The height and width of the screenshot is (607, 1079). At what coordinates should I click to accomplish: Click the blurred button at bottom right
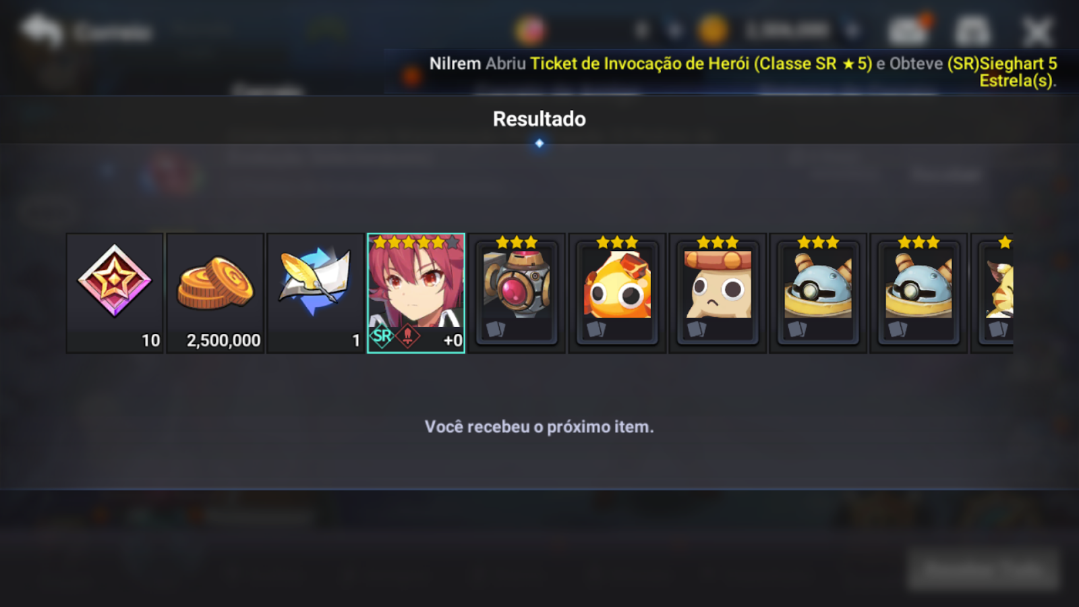click(x=983, y=571)
